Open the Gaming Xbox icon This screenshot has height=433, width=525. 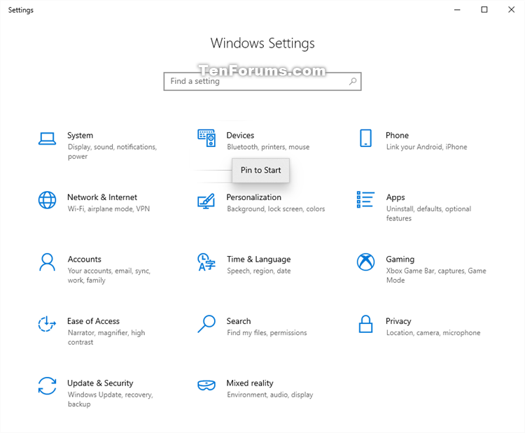[x=365, y=262]
